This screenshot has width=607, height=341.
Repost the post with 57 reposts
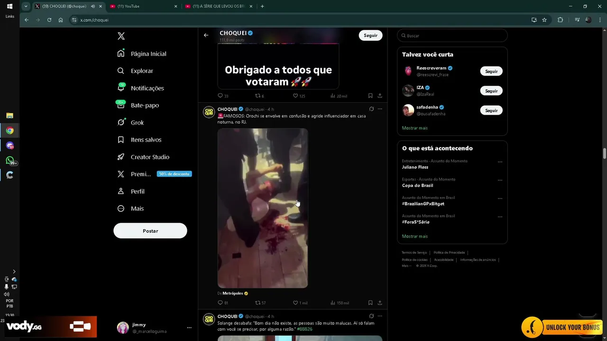coord(260,303)
